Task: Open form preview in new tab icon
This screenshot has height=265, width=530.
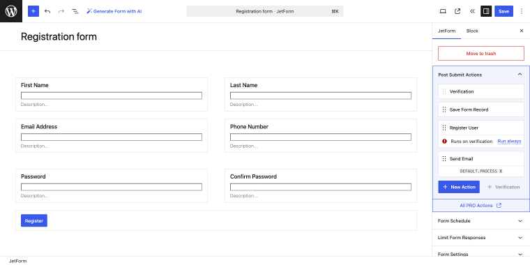Action: coord(457,11)
